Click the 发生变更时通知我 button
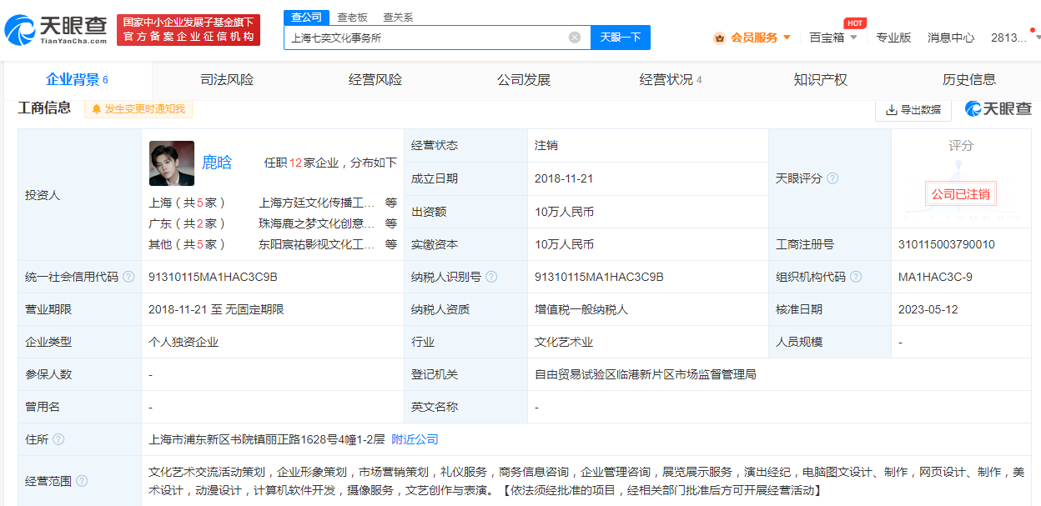 138,109
